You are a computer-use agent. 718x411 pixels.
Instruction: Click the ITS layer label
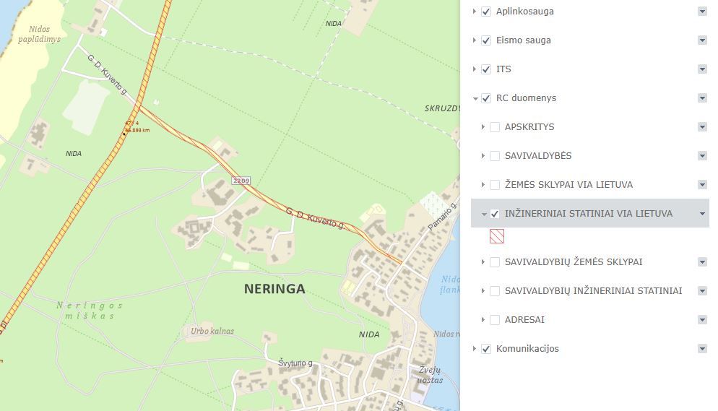[503, 69]
